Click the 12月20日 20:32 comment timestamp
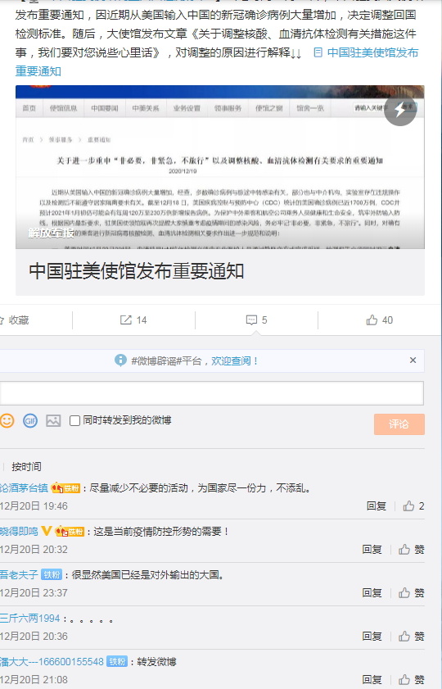This screenshot has width=442, height=689. pos(34,550)
